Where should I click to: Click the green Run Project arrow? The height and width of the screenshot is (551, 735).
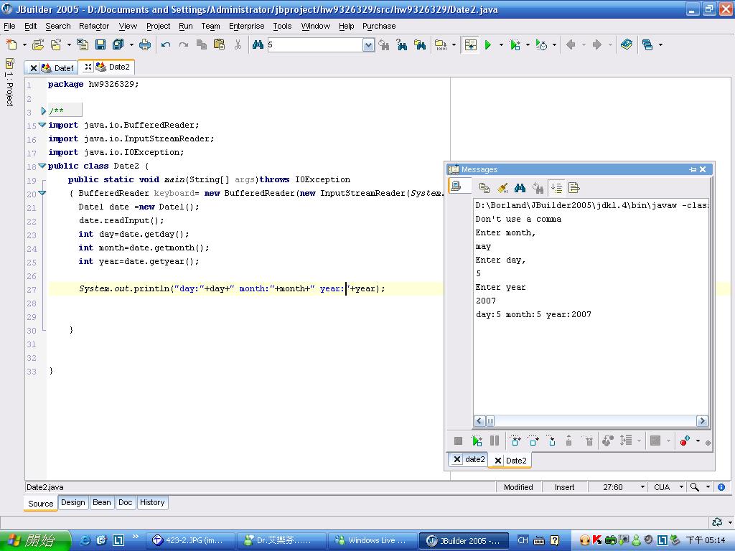pyautogui.click(x=488, y=44)
